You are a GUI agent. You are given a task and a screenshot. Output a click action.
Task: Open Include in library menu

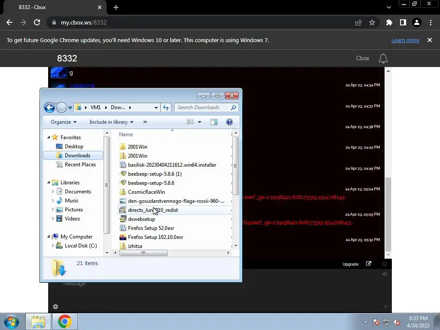coord(111,122)
